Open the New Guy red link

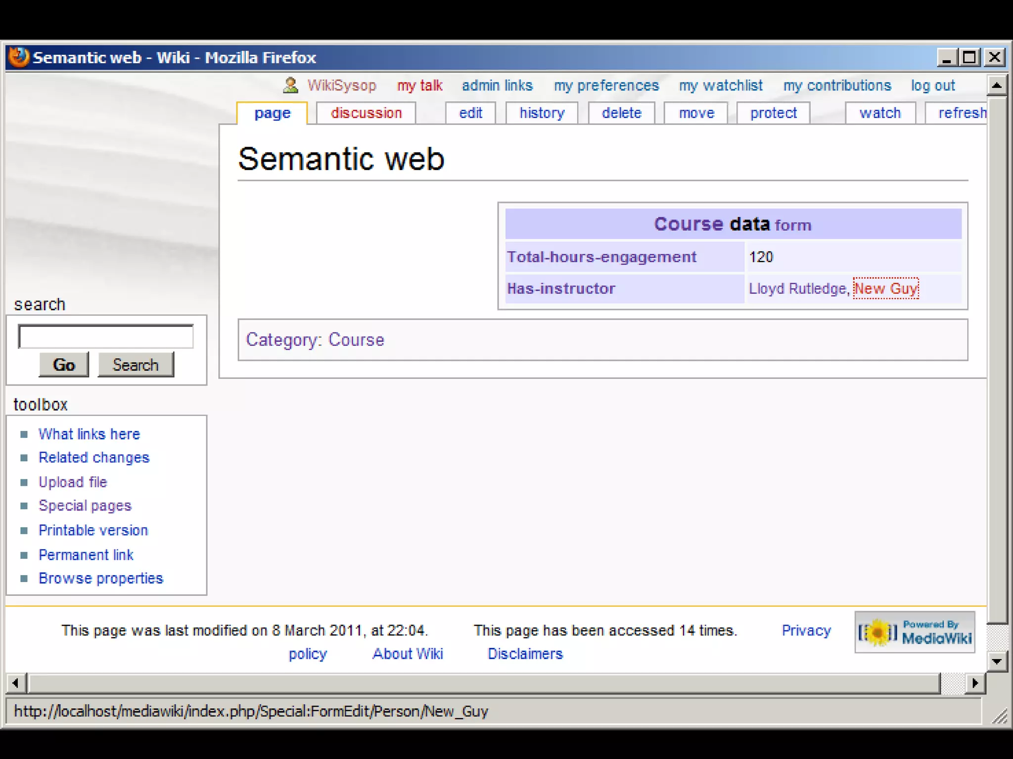[x=885, y=289]
